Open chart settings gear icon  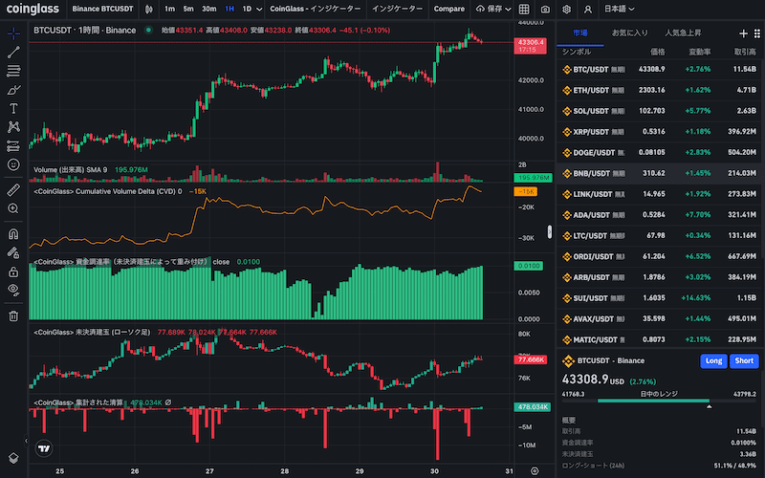point(566,10)
